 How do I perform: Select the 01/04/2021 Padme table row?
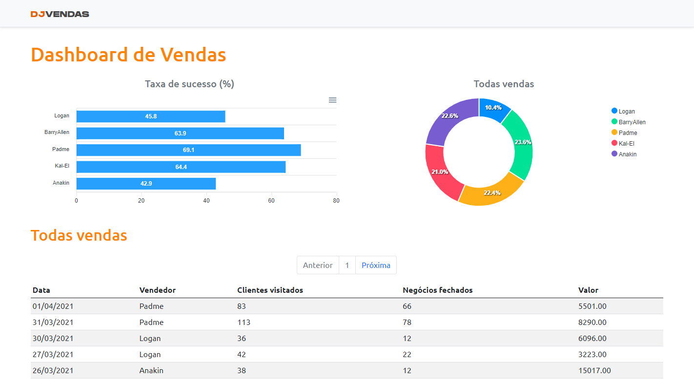tap(195, 306)
